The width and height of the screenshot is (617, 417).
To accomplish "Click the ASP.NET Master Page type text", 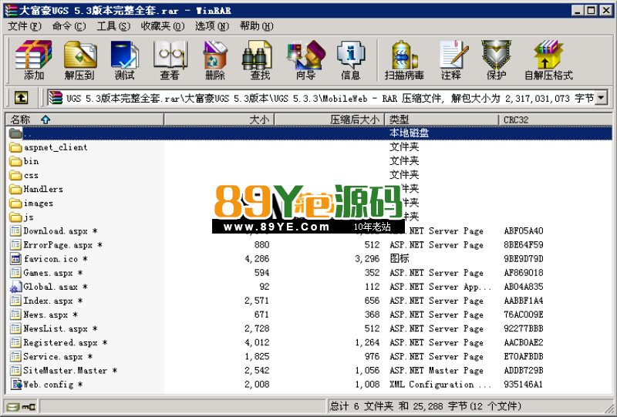I will click(x=437, y=371).
